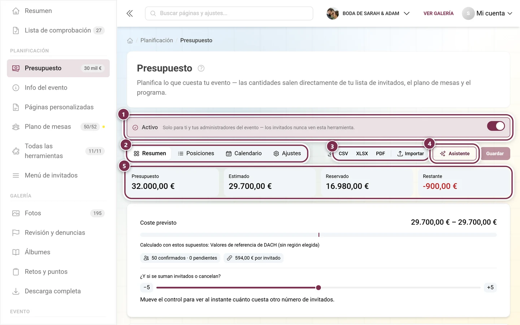Click the Descarga completa download icon
520x325 pixels.
pos(16,291)
